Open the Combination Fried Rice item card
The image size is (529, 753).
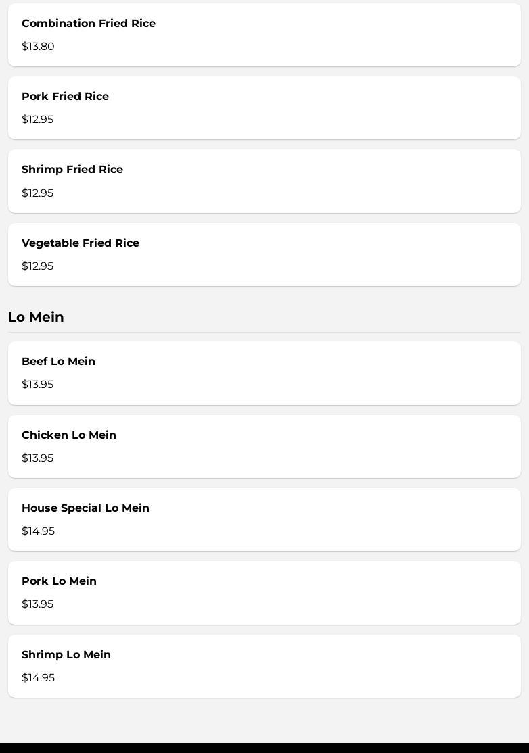[x=264, y=34]
